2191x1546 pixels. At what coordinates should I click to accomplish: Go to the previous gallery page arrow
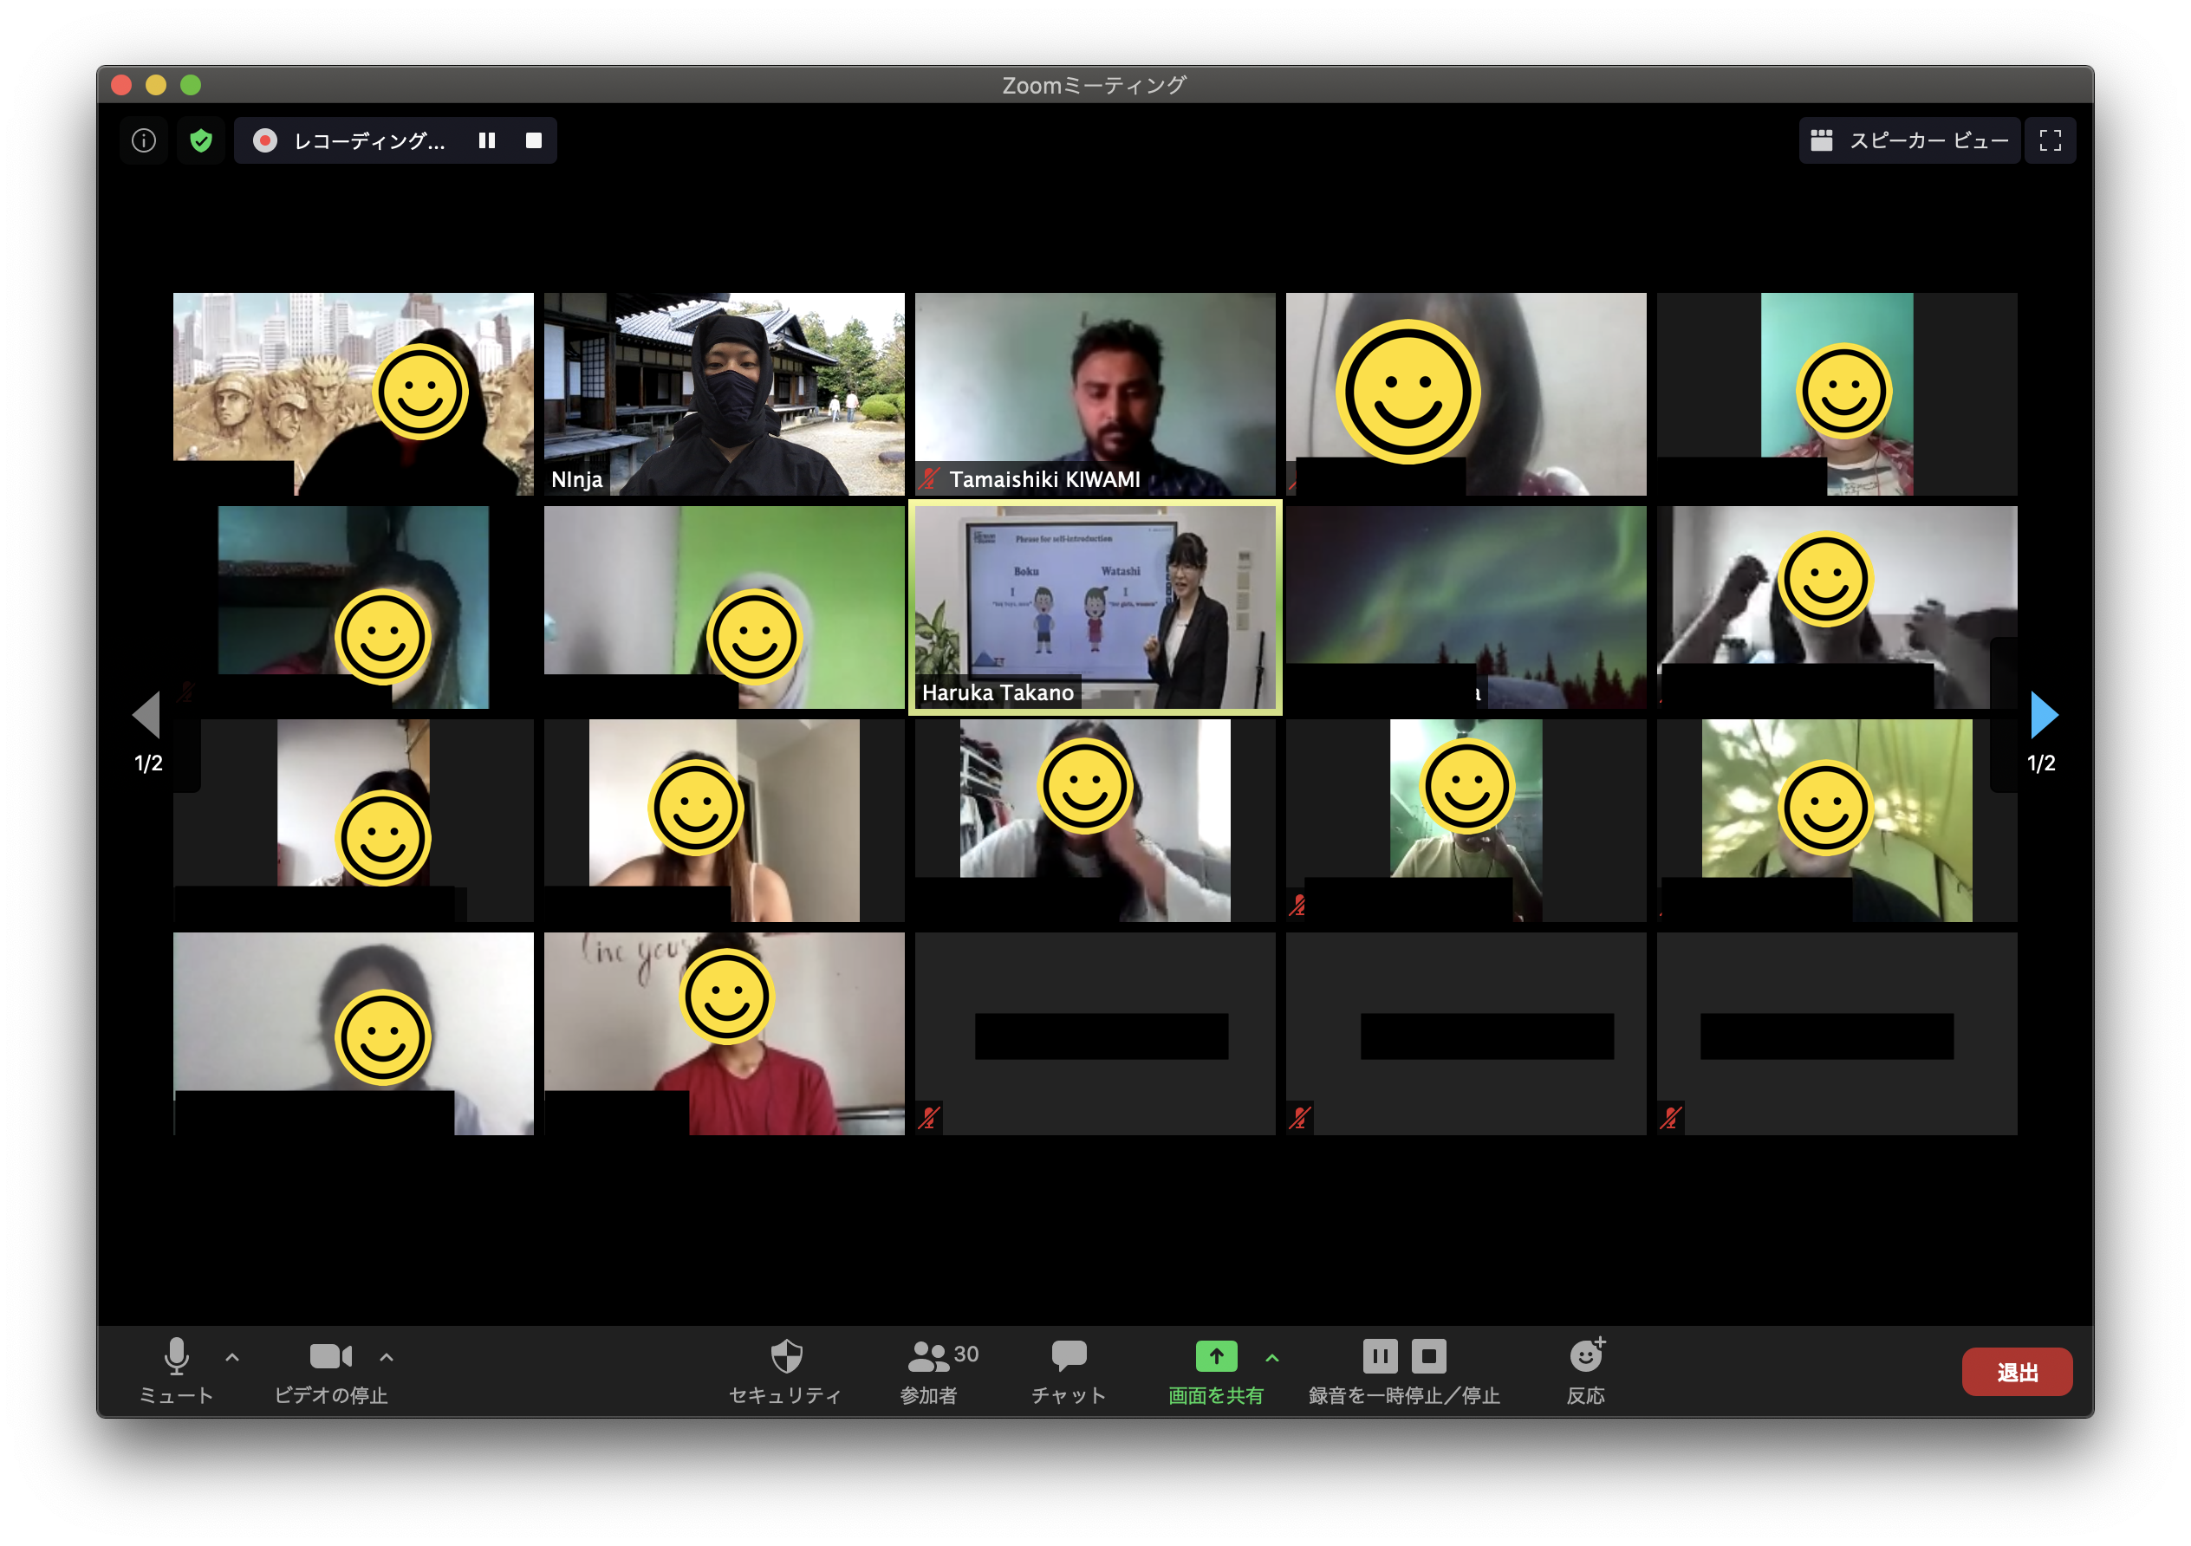(x=147, y=715)
